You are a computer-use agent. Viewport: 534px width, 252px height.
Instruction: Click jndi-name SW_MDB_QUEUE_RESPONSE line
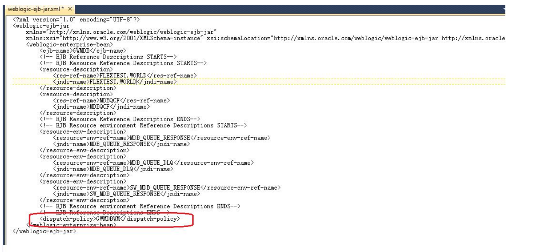(127, 194)
